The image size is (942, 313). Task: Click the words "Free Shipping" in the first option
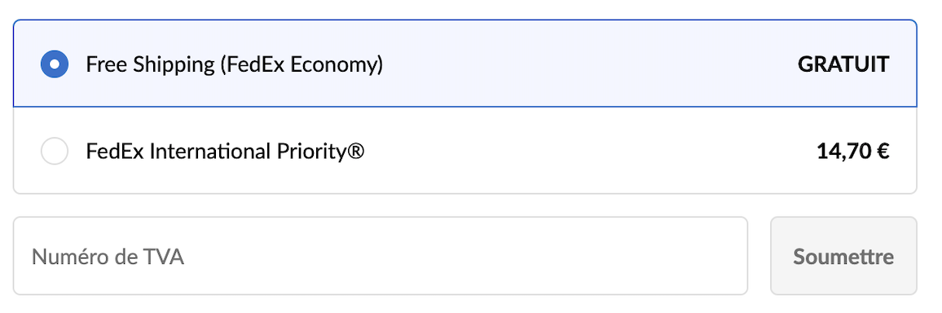(x=150, y=64)
